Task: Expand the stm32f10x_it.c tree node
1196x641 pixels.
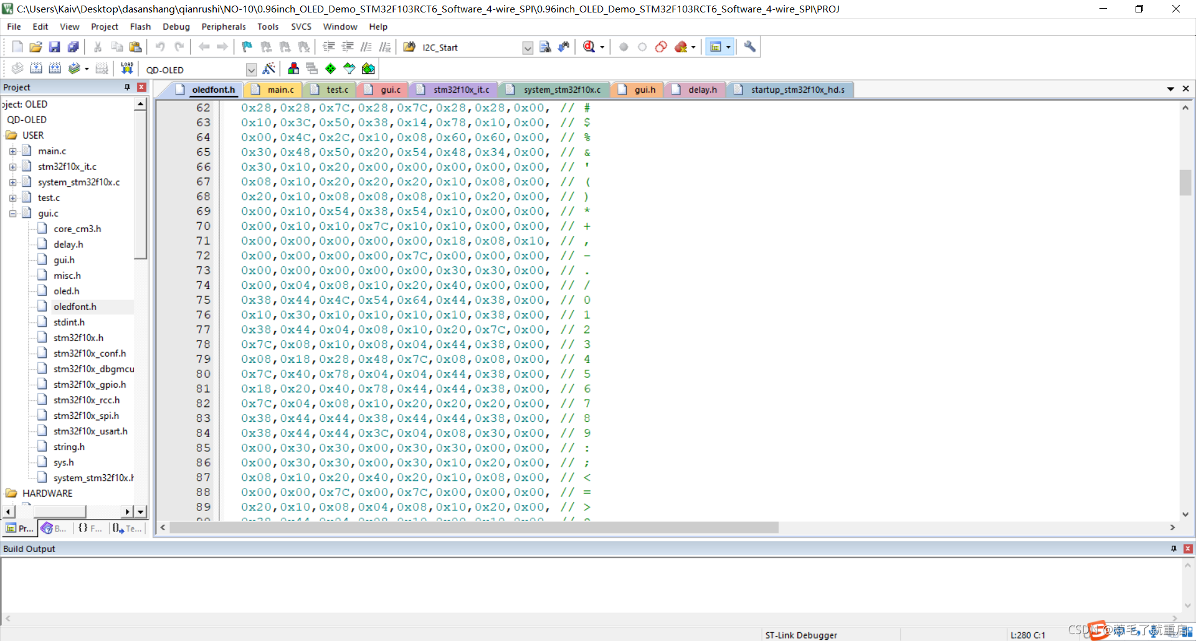Action: point(12,167)
